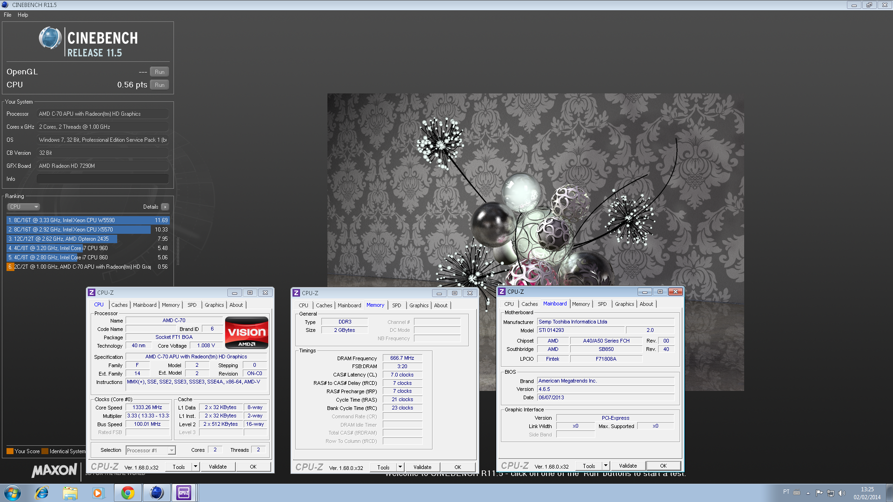Viewport: 893px width, 502px height.
Task: Open Tools dropdown arrow in left CPU-Z
Action: [x=196, y=467]
